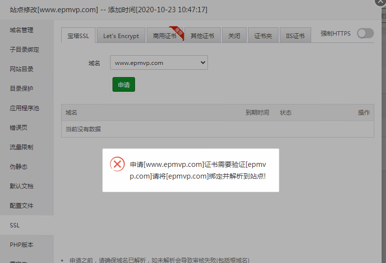Open 子目录绑定 in sidebar
The image size is (386, 263).
point(24,50)
